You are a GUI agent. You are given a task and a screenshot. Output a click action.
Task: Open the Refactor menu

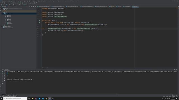[22, 1]
